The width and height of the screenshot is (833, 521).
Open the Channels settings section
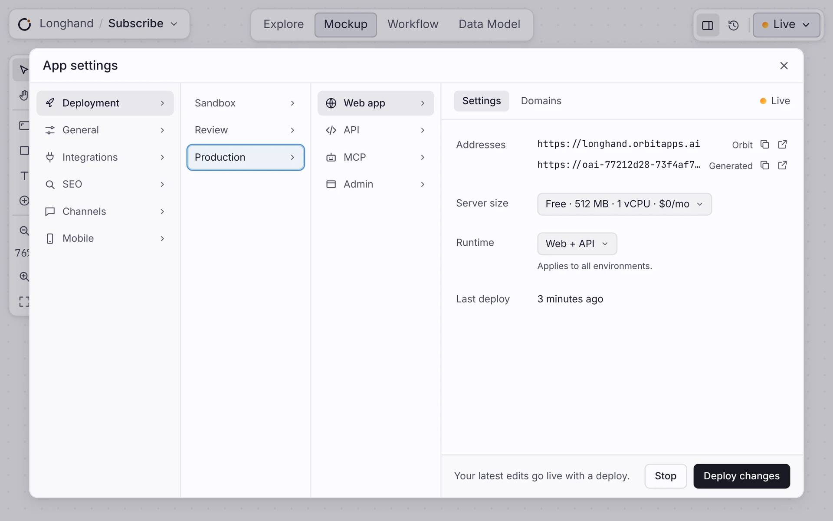[x=105, y=211]
